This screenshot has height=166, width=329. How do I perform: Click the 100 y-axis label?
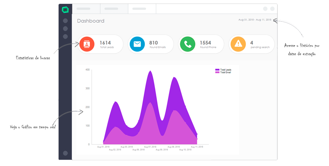pos(88,126)
